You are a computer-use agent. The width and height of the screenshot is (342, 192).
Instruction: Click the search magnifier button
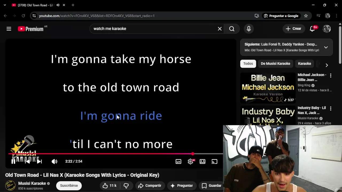tap(232, 29)
